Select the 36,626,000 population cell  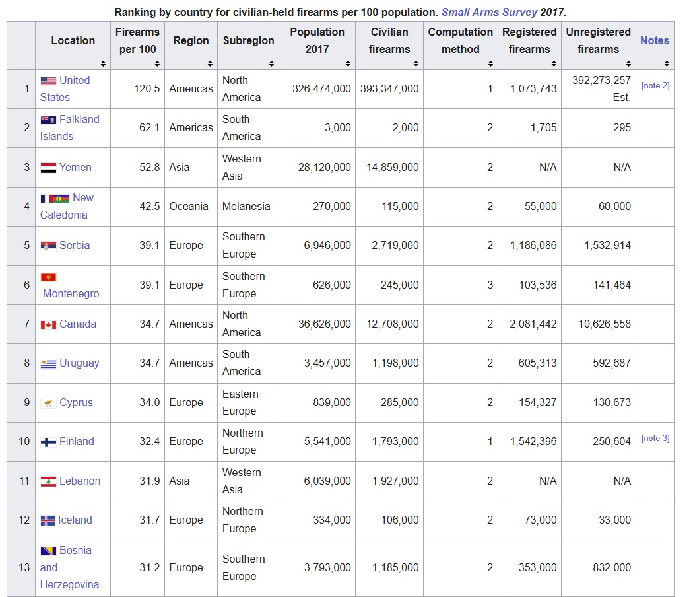317,324
